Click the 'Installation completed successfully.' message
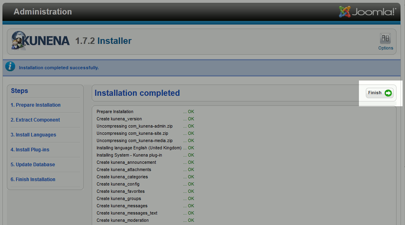 click(59, 68)
